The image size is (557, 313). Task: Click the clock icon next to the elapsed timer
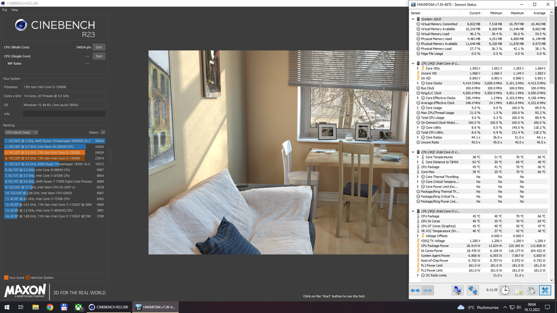[x=504, y=290]
